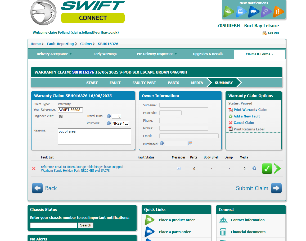Open the orange tools notification icon
Screen dimensions: 306x241
278,12
